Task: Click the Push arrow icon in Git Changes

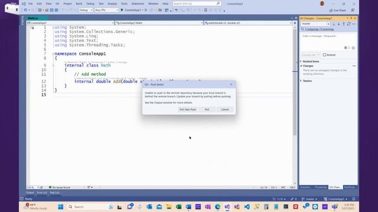Action: point(344,24)
